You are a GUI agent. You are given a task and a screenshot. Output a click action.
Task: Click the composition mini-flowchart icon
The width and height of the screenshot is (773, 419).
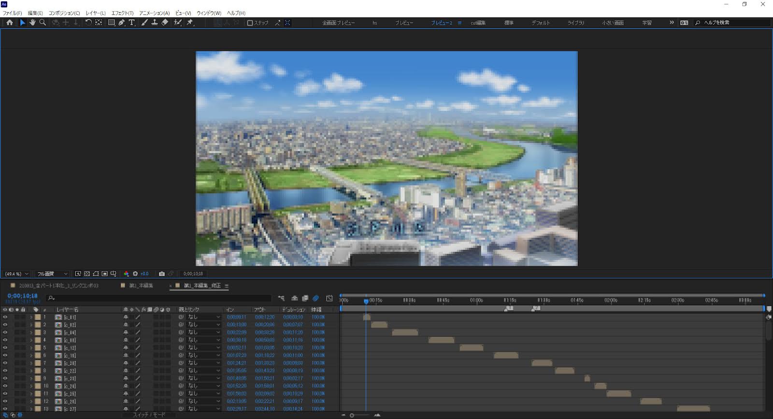[281, 298]
